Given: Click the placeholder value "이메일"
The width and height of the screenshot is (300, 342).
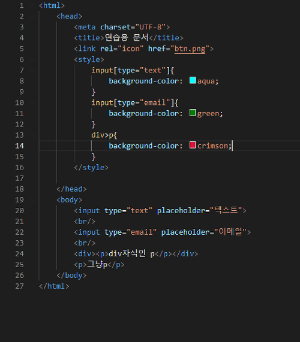Looking at the screenshot, I should click(x=230, y=232).
